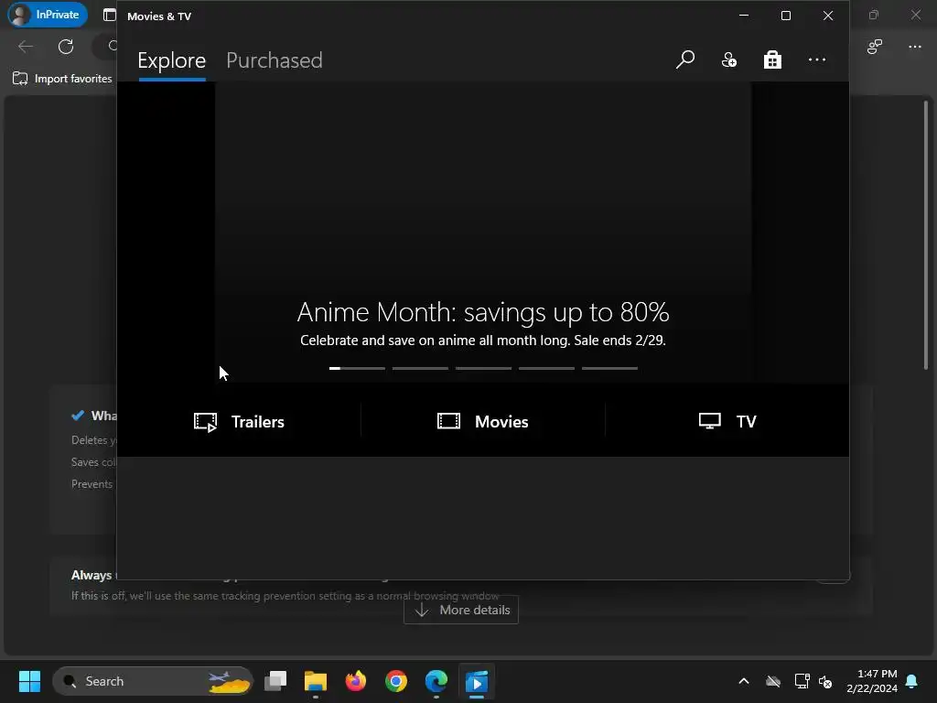Screen dimensions: 937x703
Task: Click the Edge page vertical scrollbar
Action: point(926,235)
